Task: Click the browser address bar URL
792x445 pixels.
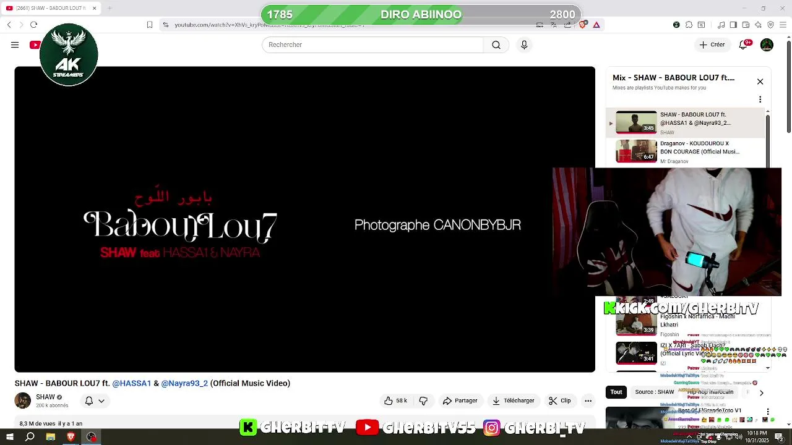Action: (x=269, y=25)
